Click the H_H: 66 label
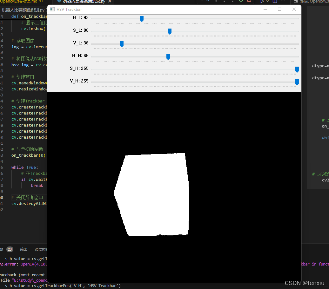 tap(80, 56)
